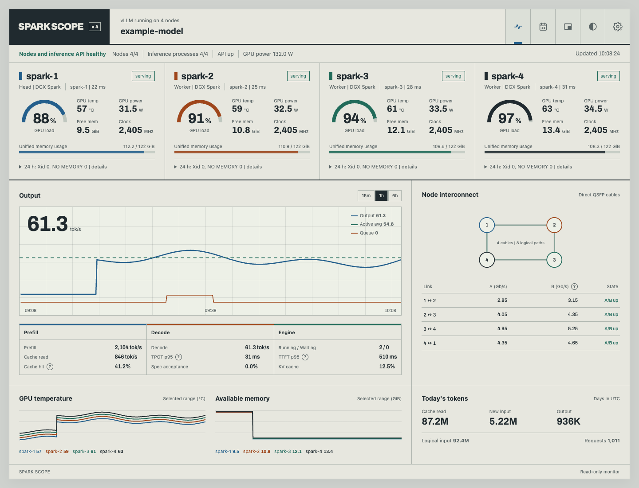Click the SPARKSCOPE logo
The width and height of the screenshot is (639, 488).
tap(51, 27)
